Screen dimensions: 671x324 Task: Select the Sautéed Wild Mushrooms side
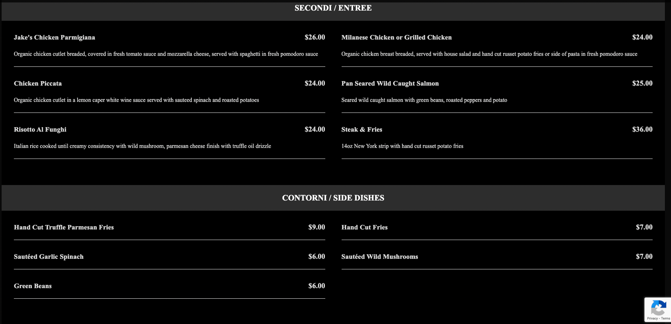point(380,257)
